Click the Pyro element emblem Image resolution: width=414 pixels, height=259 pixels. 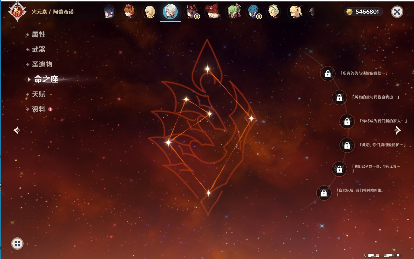(x=17, y=12)
